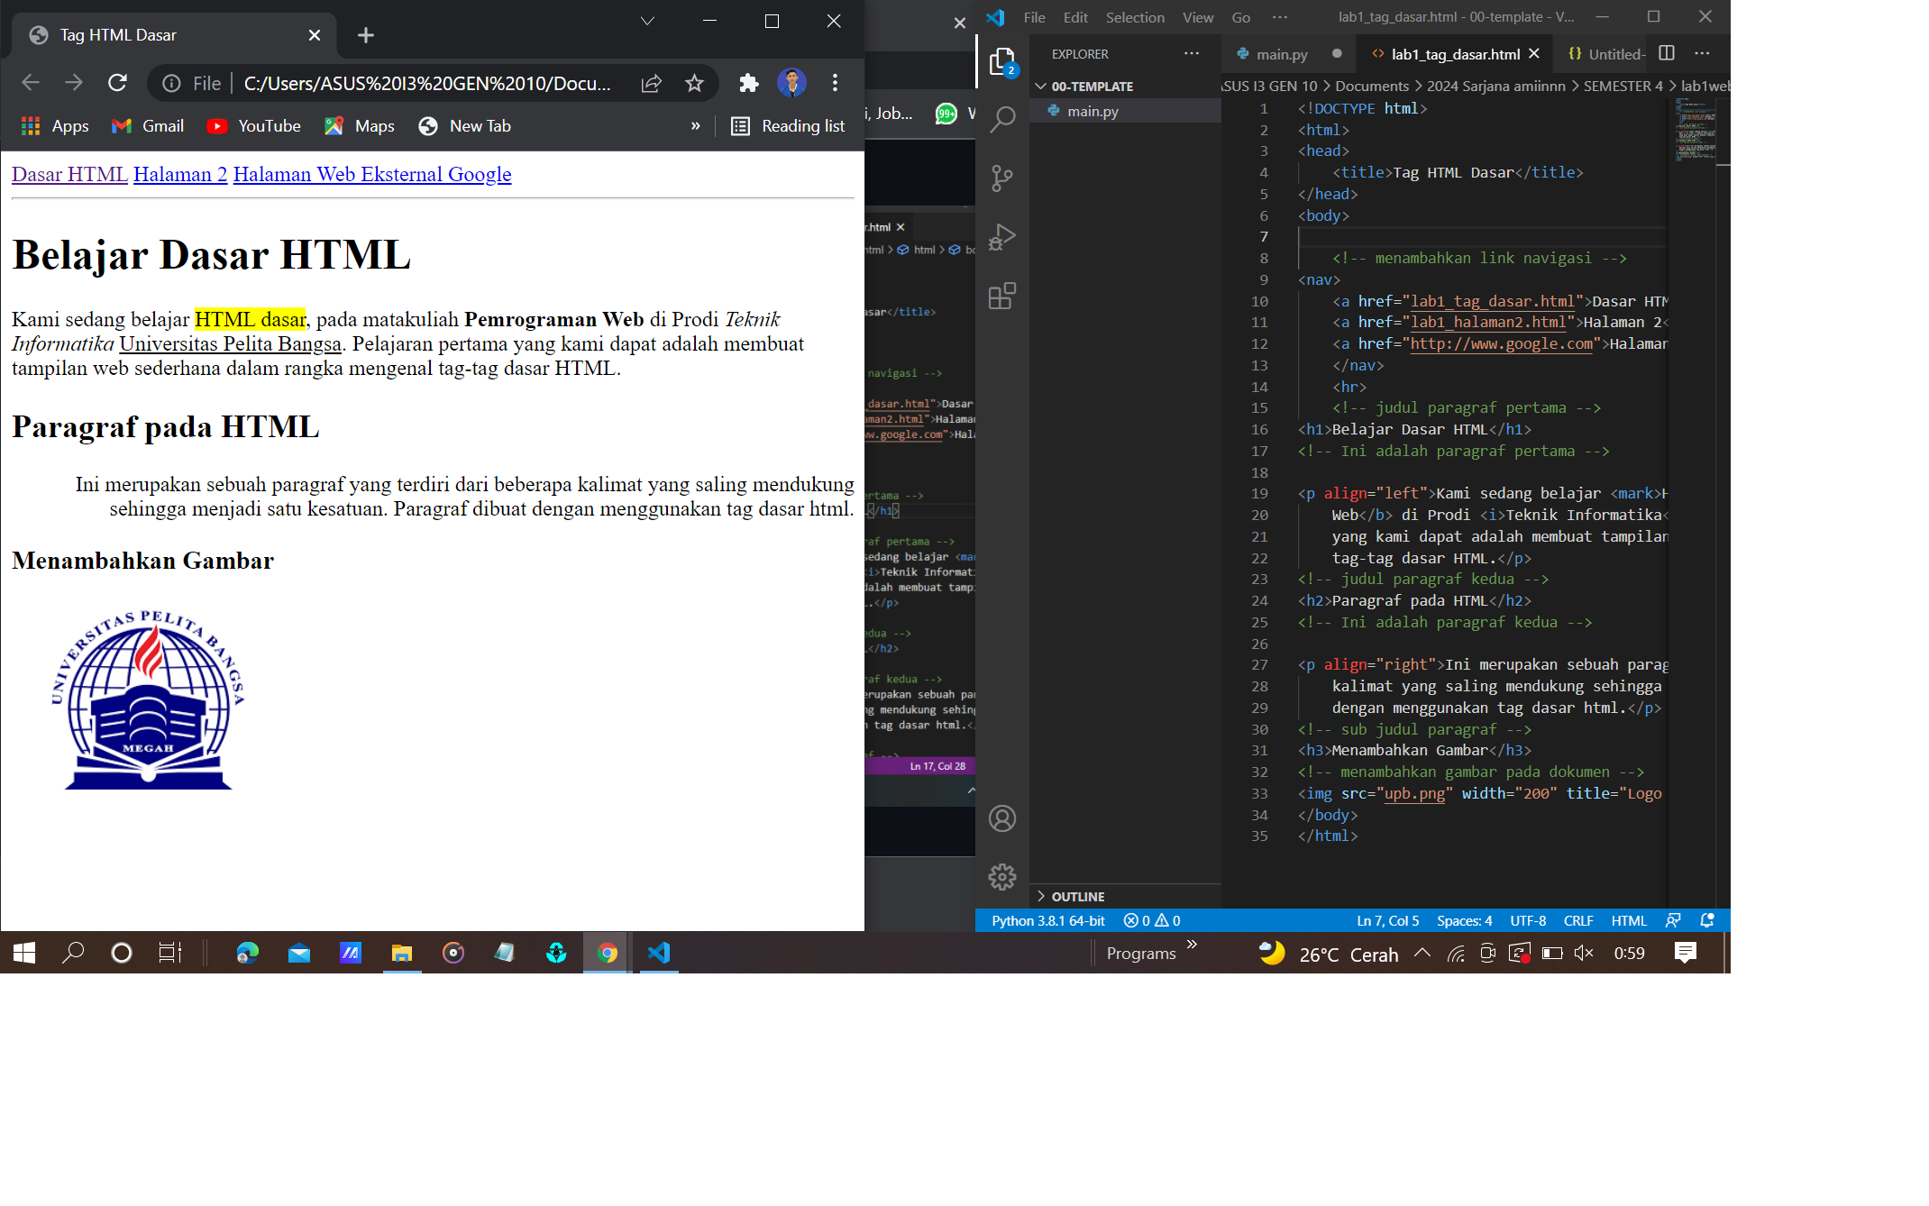Split the editor with the split icon
The height and width of the screenshot is (1206, 1929).
pyautogui.click(x=1665, y=53)
